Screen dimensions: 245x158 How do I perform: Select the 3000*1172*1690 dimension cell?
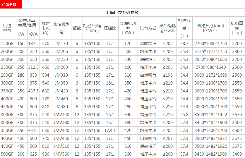(x=211, y=75)
